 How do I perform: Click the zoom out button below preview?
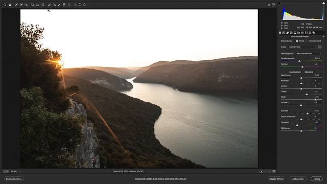click(5, 172)
